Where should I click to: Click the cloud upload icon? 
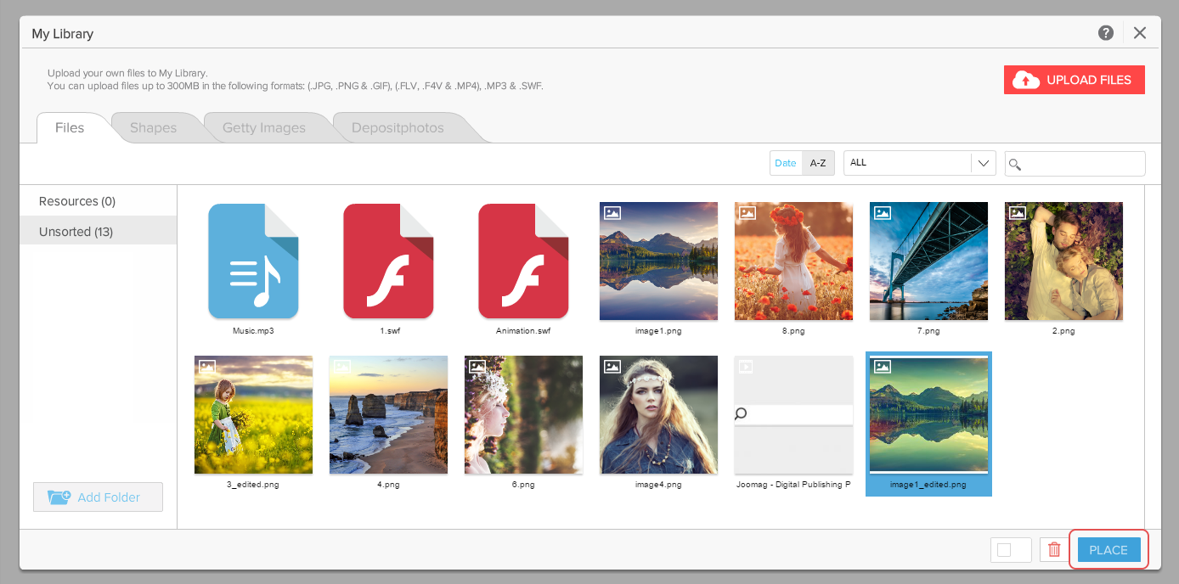1026,80
